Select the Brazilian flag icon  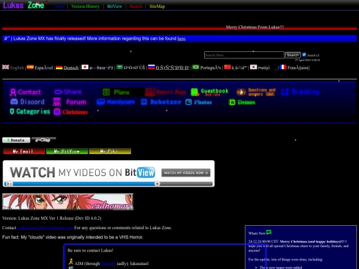tap(195, 67)
